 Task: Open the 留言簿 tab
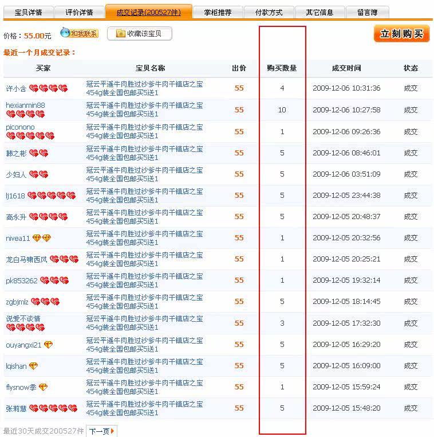click(368, 13)
